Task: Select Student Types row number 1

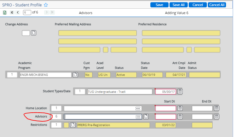Action: click(x=80, y=92)
